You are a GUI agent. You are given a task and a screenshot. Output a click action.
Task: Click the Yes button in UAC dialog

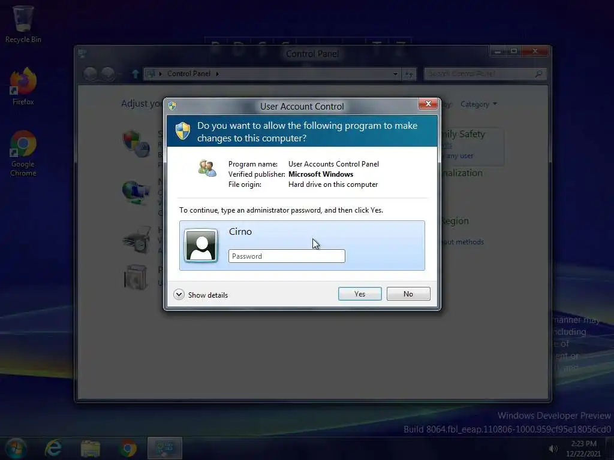360,293
